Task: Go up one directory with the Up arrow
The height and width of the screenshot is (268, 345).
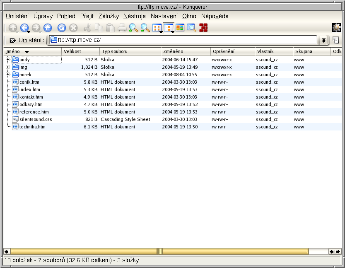Action: 13,28
